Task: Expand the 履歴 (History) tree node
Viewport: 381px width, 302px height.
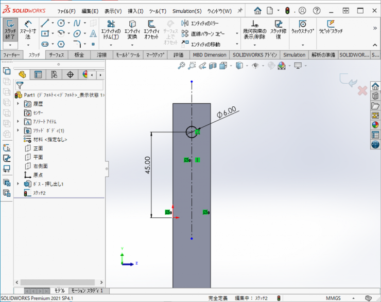Action: click(18, 104)
